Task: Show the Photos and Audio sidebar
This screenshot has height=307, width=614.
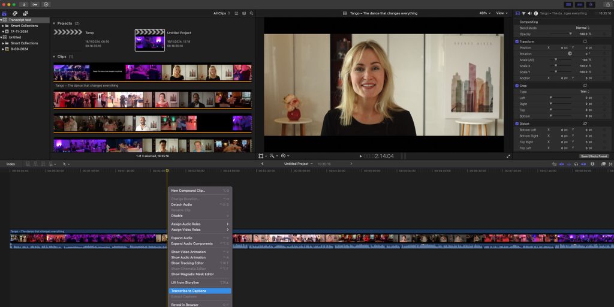Action: [x=15, y=13]
